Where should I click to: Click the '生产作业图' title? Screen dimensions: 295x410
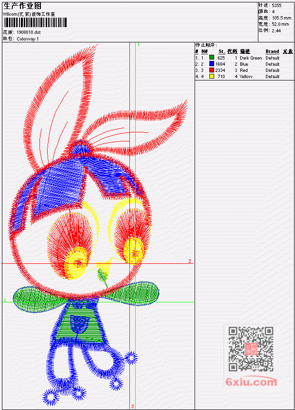point(22,6)
